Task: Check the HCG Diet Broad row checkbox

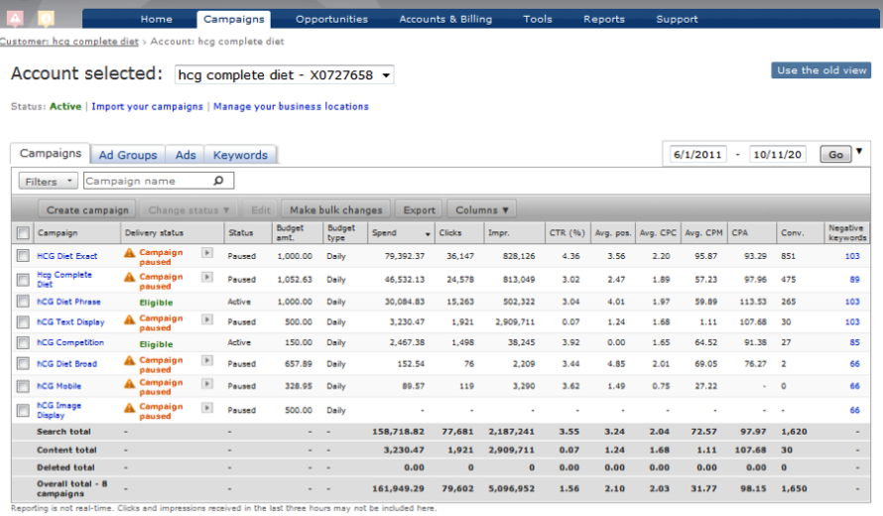Action: (x=23, y=363)
